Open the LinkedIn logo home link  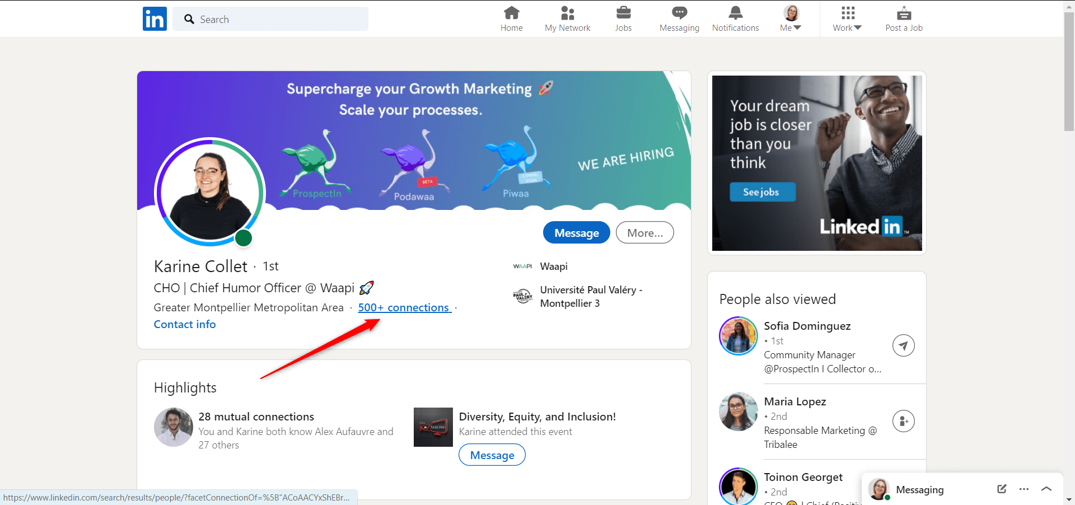pyautogui.click(x=155, y=18)
